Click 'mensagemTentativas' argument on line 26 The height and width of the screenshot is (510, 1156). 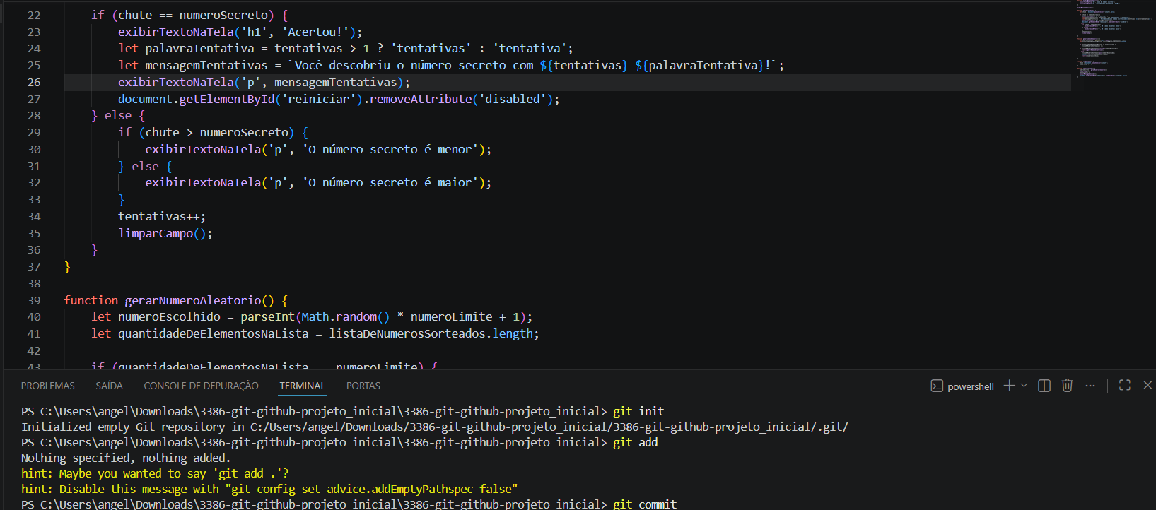pyautogui.click(x=336, y=82)
